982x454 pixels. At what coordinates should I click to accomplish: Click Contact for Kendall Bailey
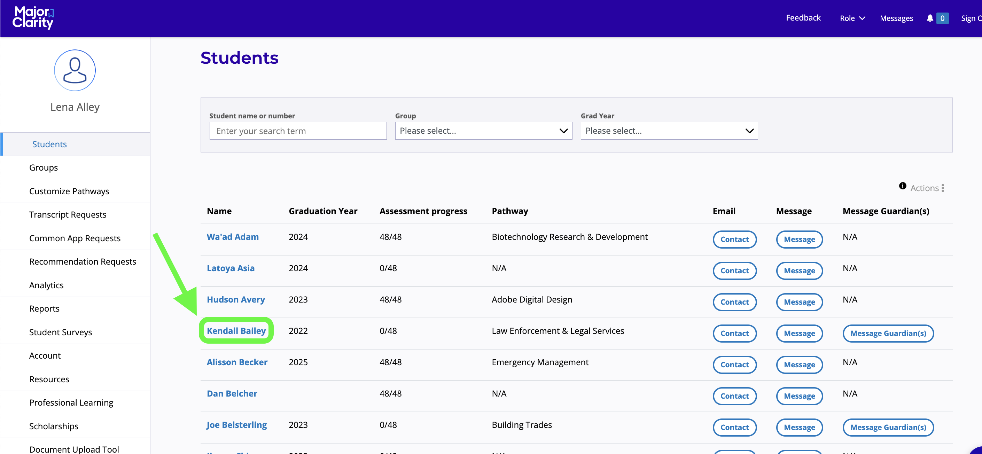coord(735,333)
